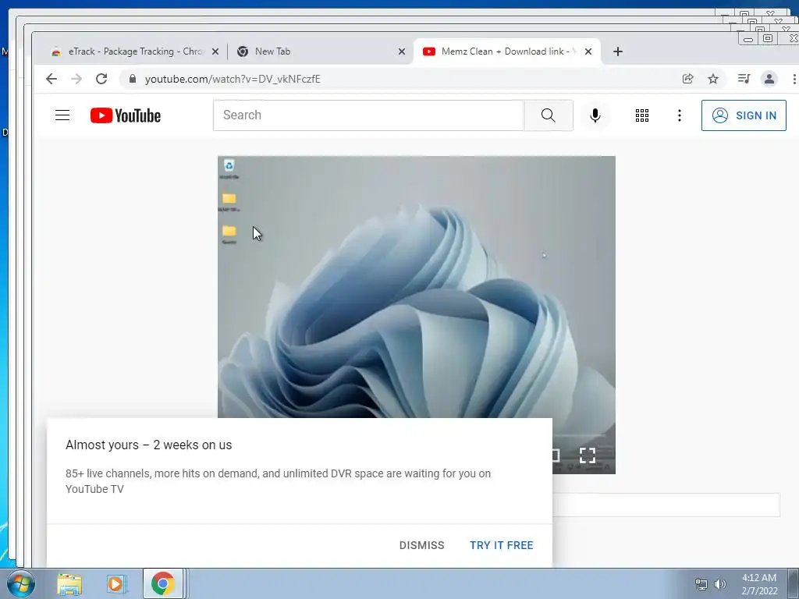799x599 pixels.
Task: Focus the address bar URL
Action: 233,79
